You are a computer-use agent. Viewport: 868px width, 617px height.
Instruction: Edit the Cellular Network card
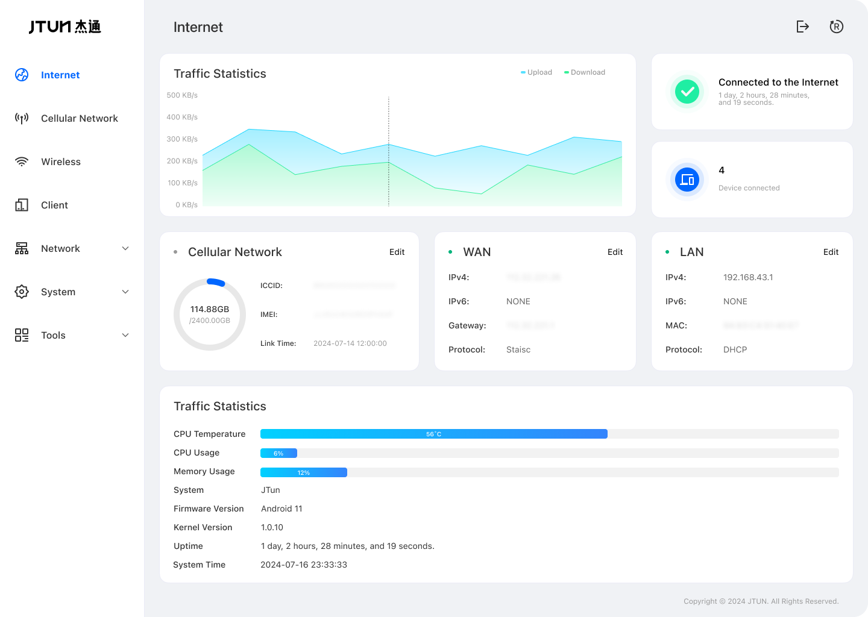397,252
